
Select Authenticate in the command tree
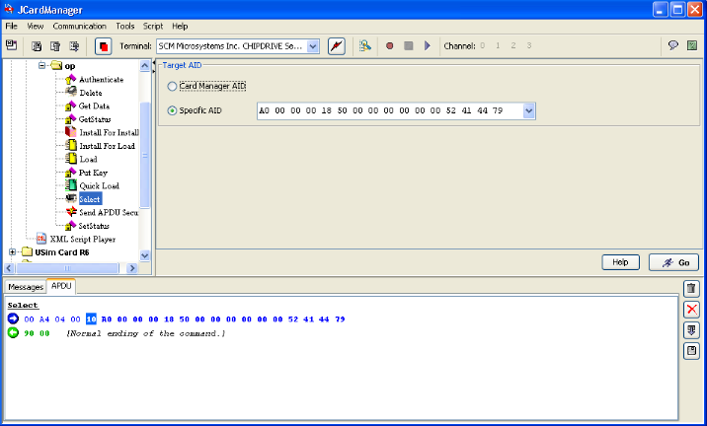click(101, 79)
